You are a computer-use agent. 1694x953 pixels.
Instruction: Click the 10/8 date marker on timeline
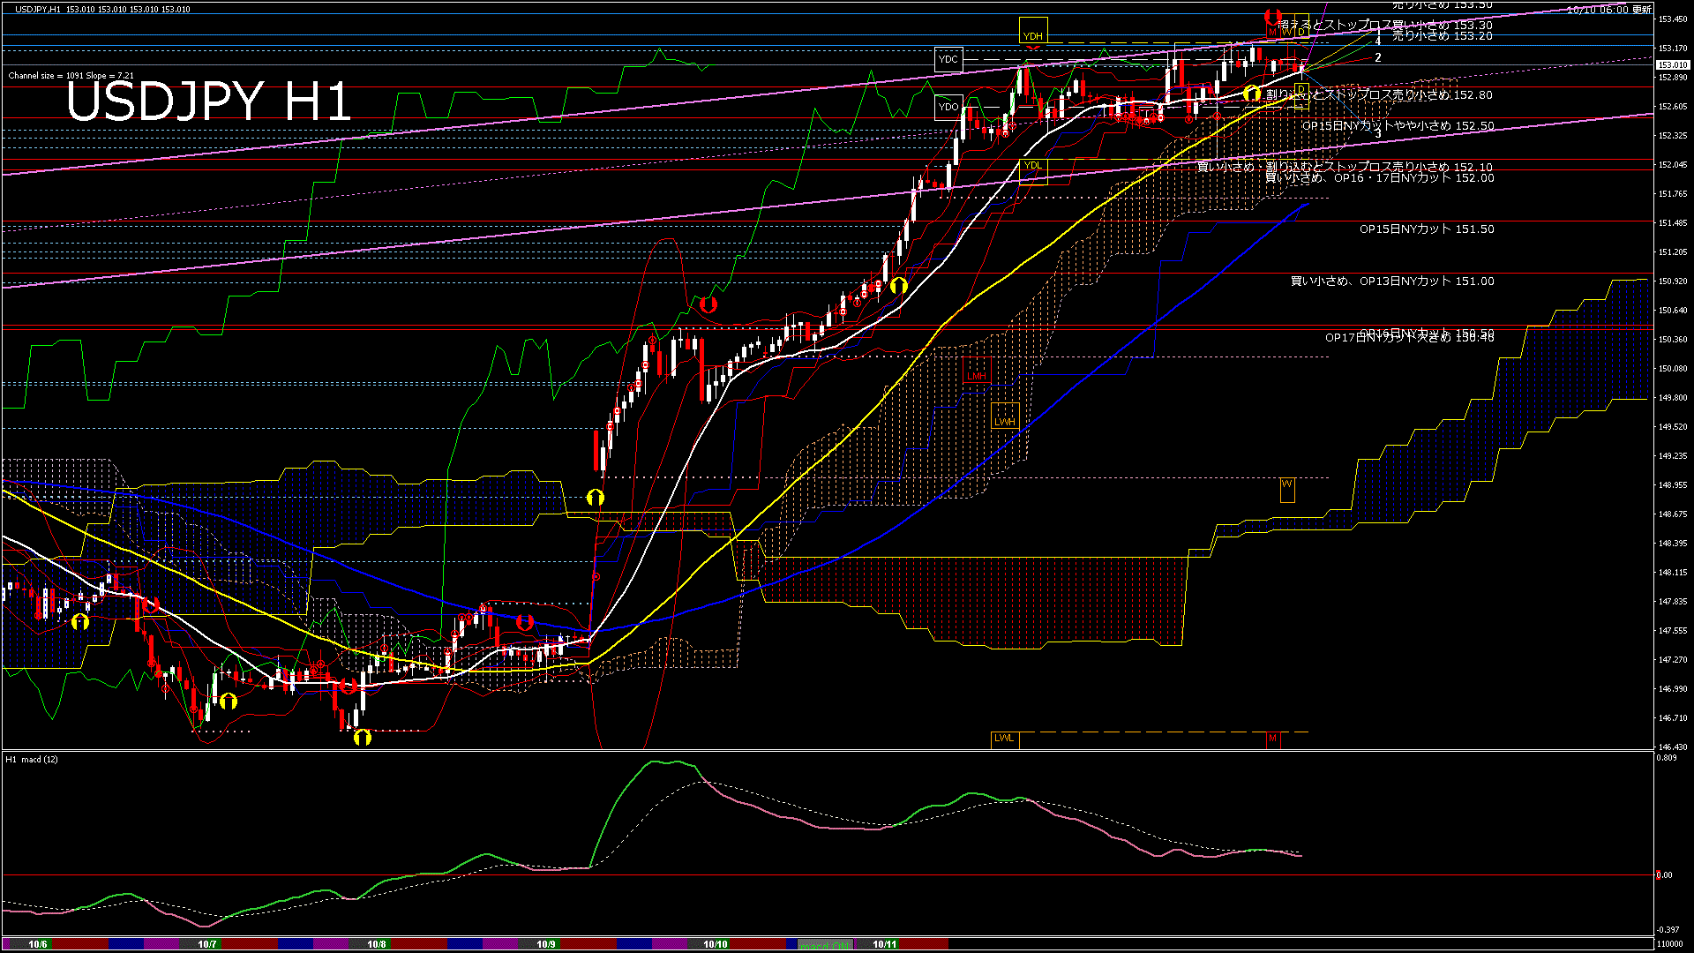click(x=377, y=944)
